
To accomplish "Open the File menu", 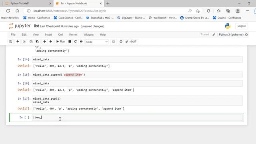I will 13,35.
